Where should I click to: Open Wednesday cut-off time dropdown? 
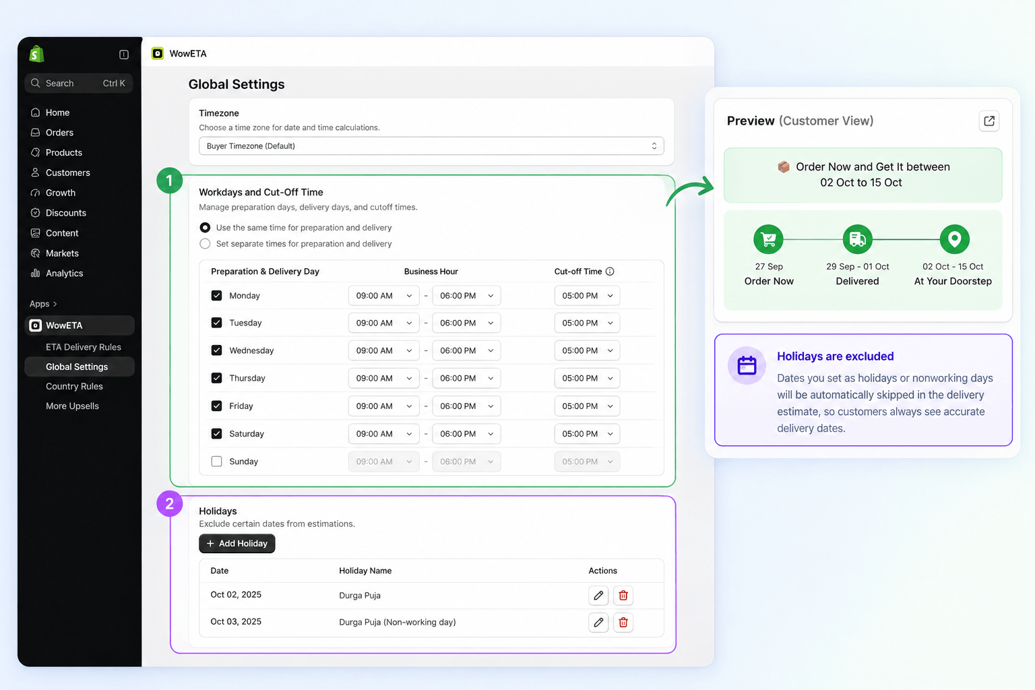point(587,351)
